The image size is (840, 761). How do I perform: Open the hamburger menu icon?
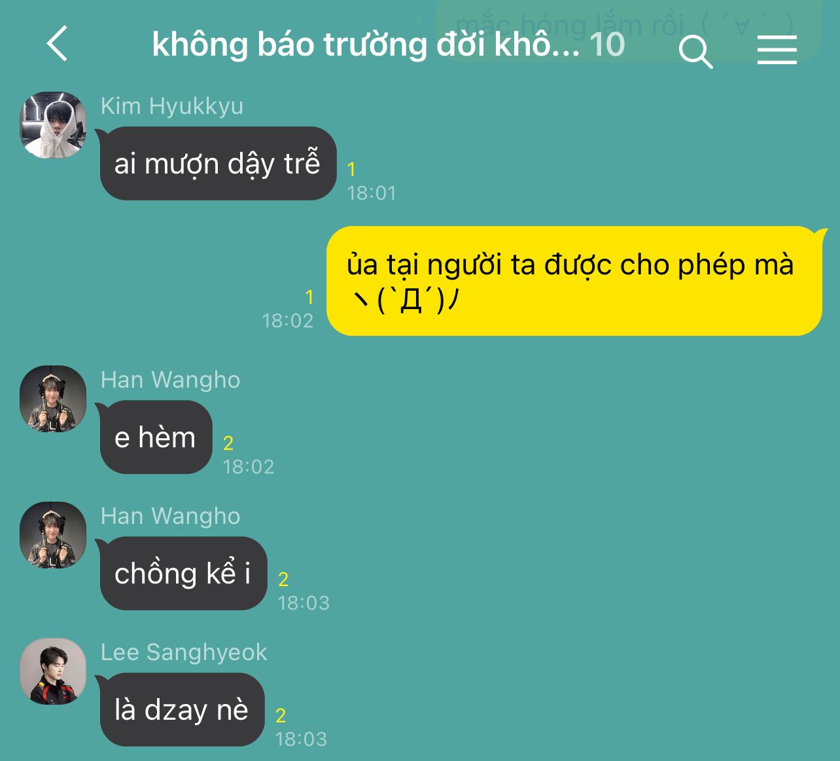[x=777, y=50]
